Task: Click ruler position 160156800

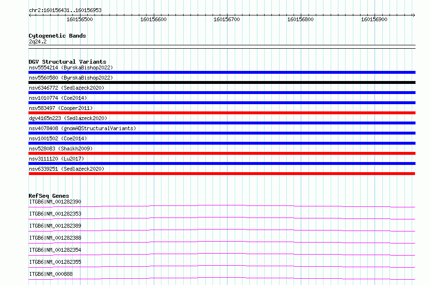Action: coord(300,19)
